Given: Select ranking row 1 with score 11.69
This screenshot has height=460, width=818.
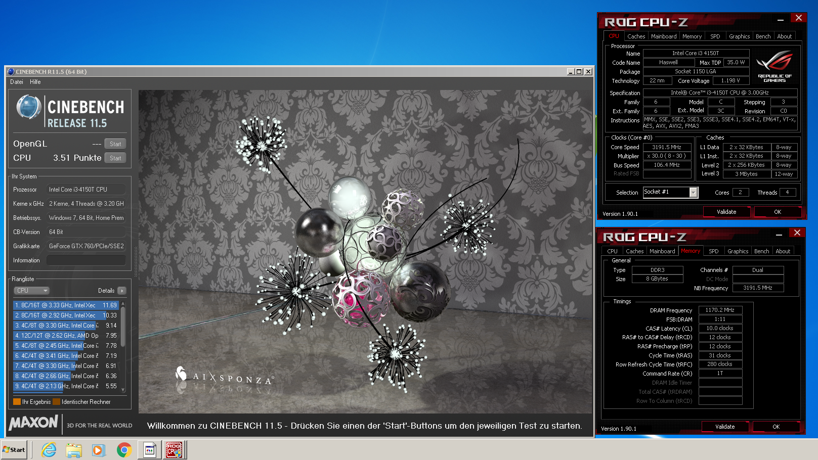Looking at the screenshot, I should 66,305.
